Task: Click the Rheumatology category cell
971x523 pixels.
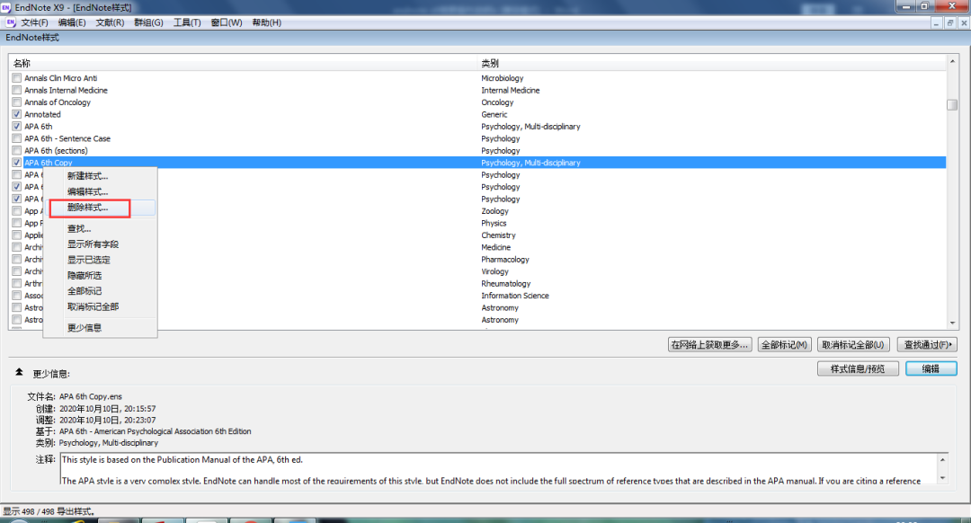Action: (x=506, y=283)
